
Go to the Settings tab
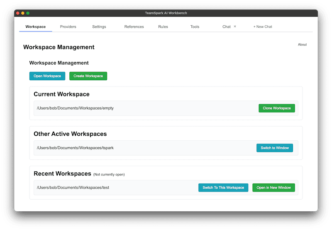point(99,27)
